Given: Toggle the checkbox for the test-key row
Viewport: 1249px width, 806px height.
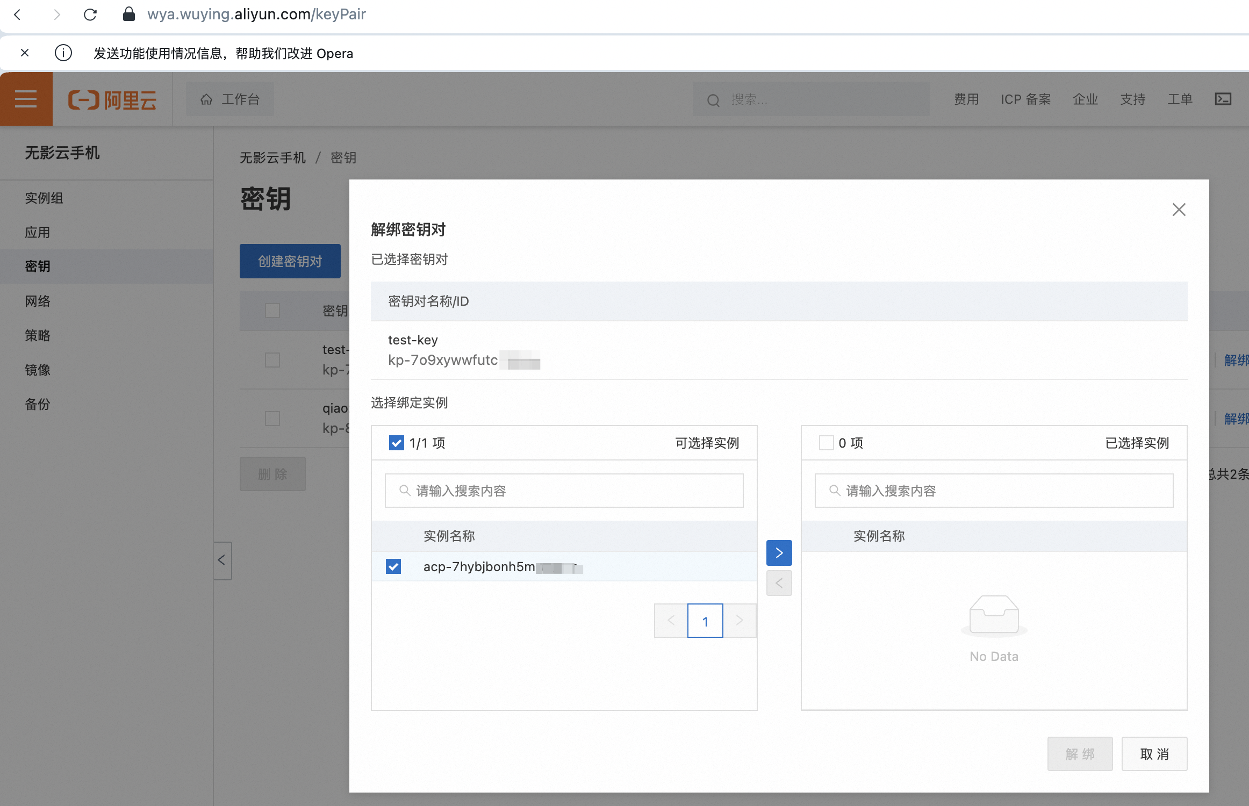Looking at the screenshot, I should click(x=272, y=359).
